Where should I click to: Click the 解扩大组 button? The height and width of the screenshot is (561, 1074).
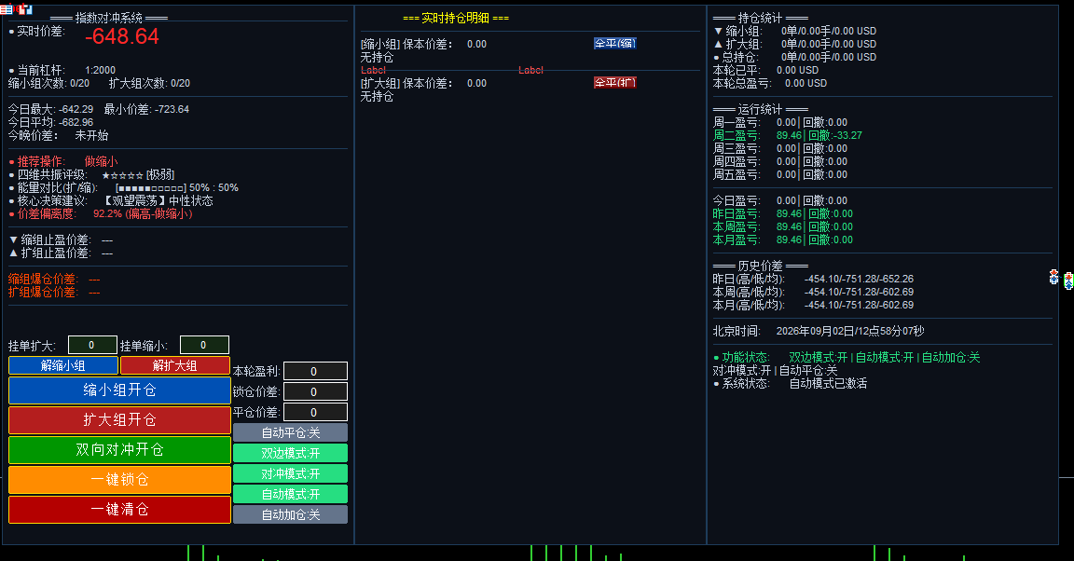coord(174,365)
